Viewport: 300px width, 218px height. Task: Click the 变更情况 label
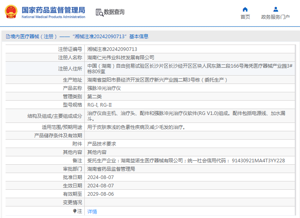[x=72, y=202]
